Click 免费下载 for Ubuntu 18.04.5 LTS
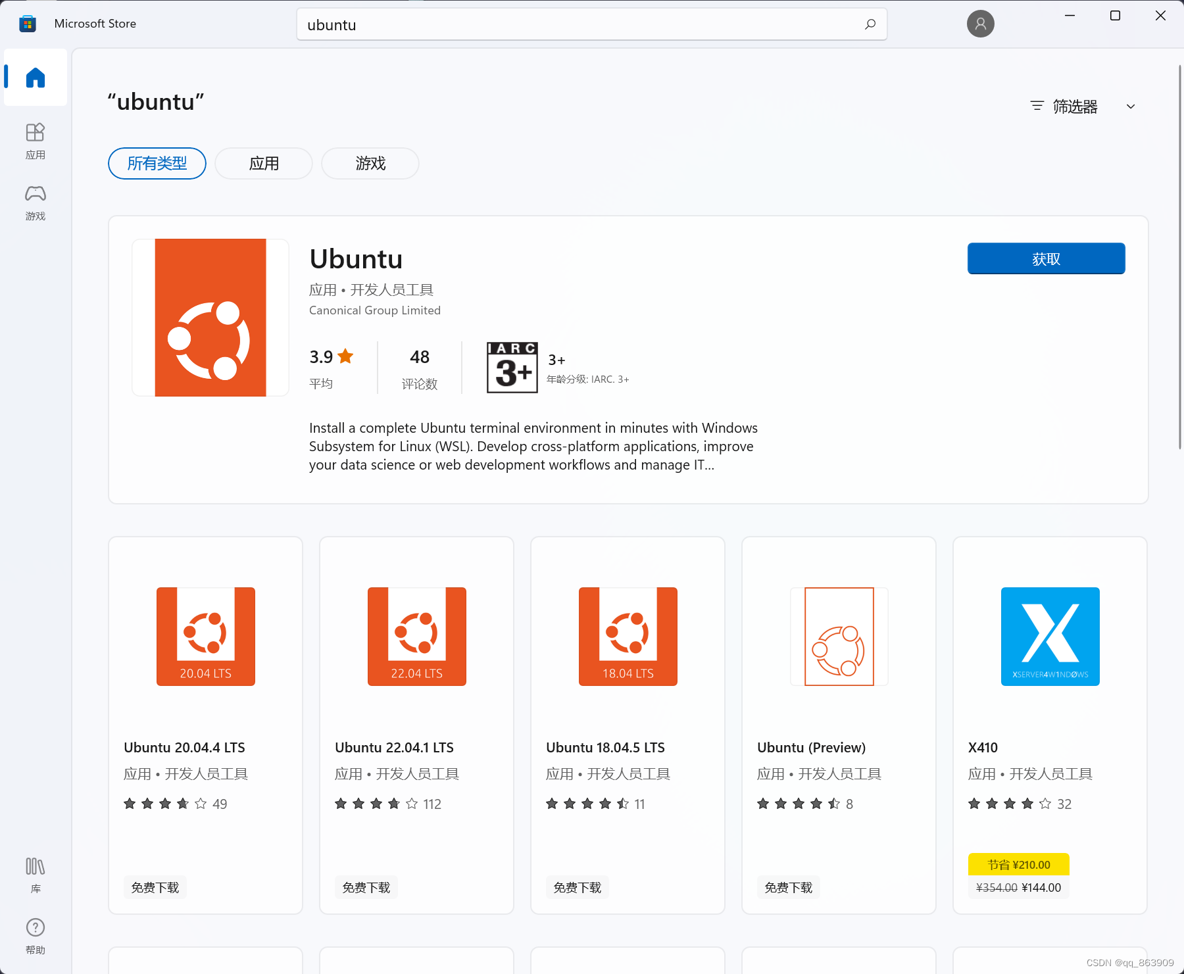 [578, 887]
